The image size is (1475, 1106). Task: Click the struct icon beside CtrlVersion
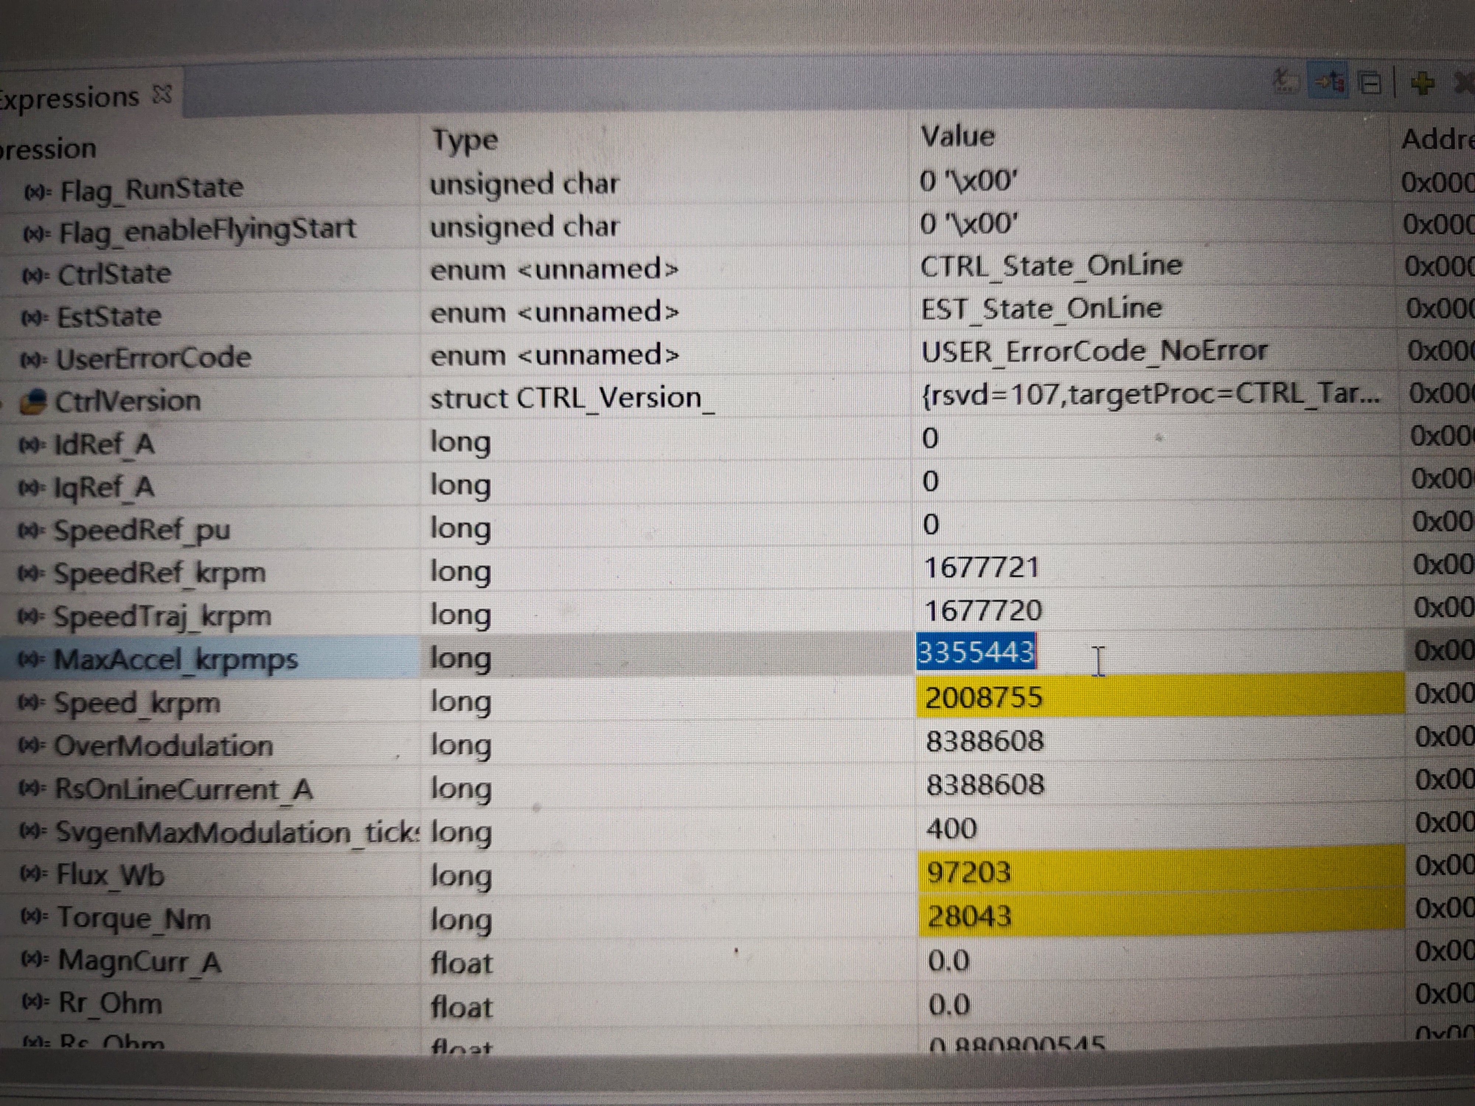point(33,401)
